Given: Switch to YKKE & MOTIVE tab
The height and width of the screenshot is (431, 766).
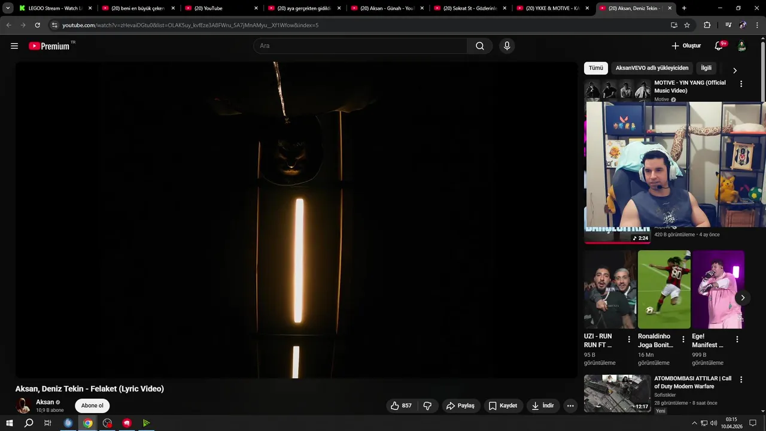Looking at the screenshot, I should point(553,8).
